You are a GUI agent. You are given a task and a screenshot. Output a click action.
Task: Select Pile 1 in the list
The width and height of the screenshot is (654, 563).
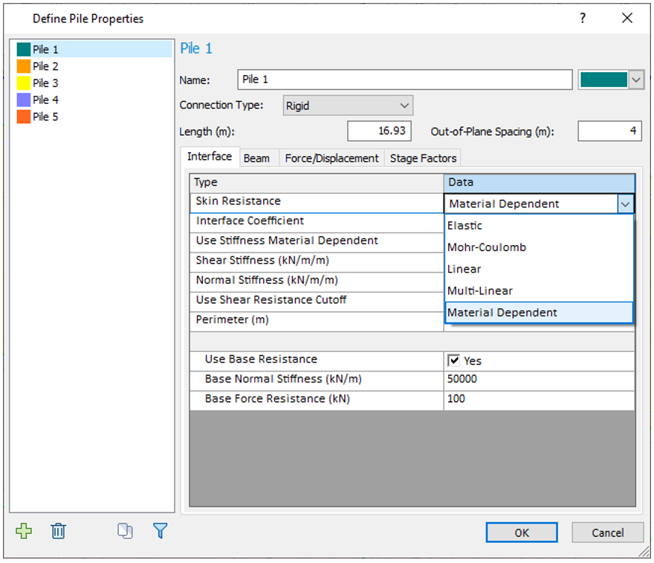(x=94, y=49)
